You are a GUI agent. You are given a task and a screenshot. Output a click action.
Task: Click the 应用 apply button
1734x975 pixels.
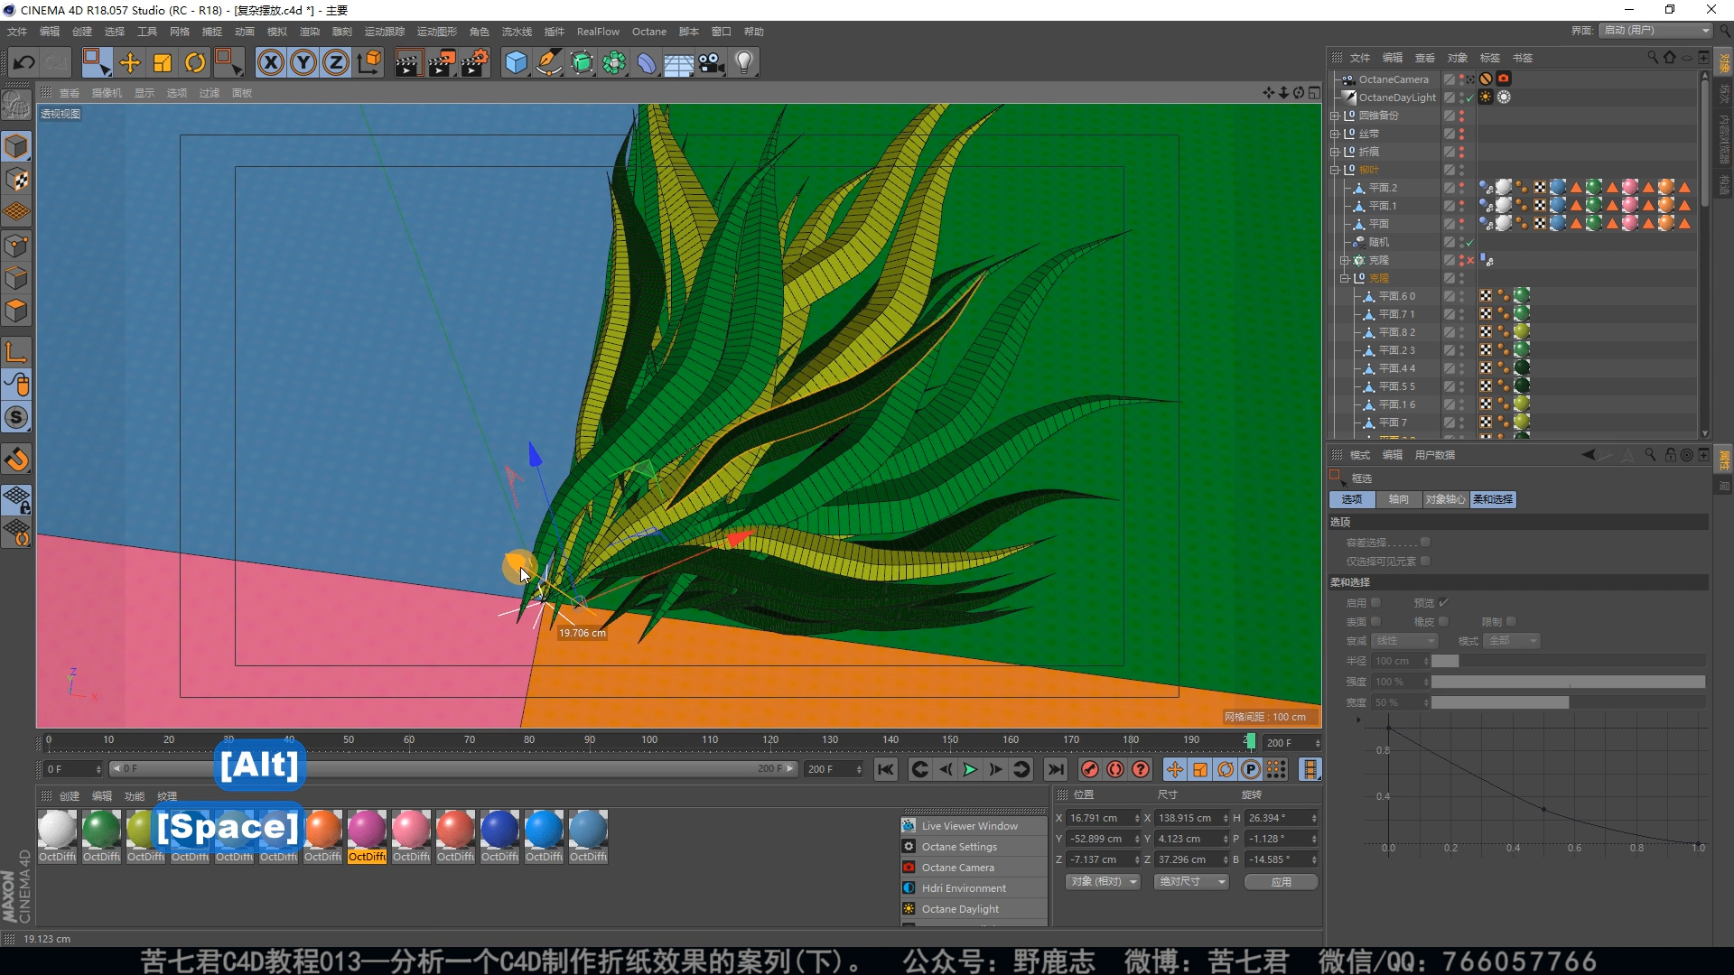[1281, 882]
